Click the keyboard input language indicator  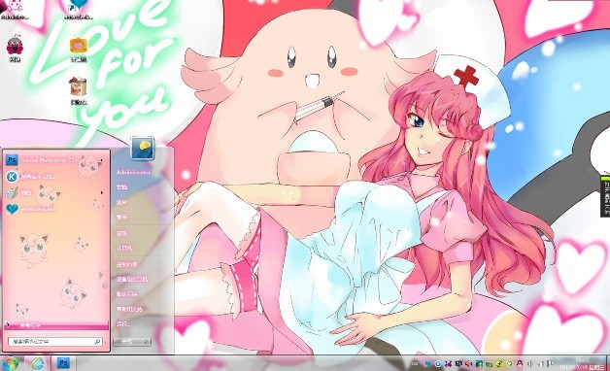[415, 364]
